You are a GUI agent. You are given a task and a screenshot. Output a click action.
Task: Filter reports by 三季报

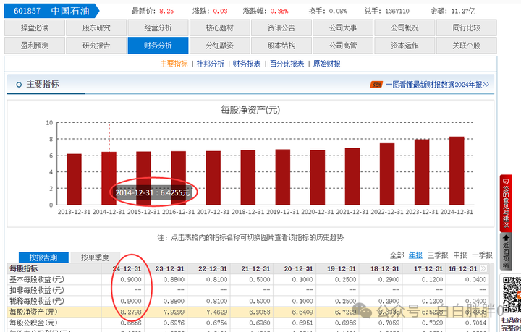coord(438,255)
